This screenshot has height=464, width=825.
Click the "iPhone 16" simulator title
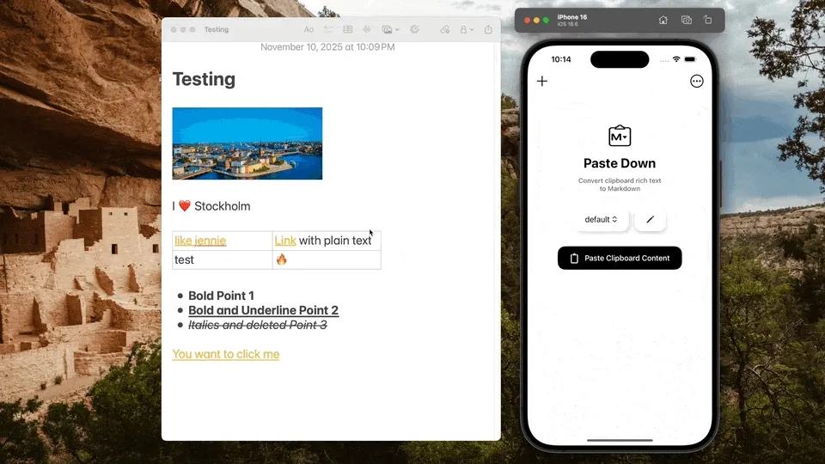572,17
